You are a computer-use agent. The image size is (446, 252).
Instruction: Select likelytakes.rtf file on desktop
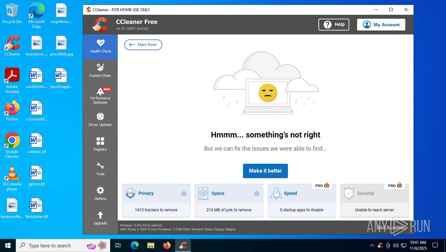point(36,208)
